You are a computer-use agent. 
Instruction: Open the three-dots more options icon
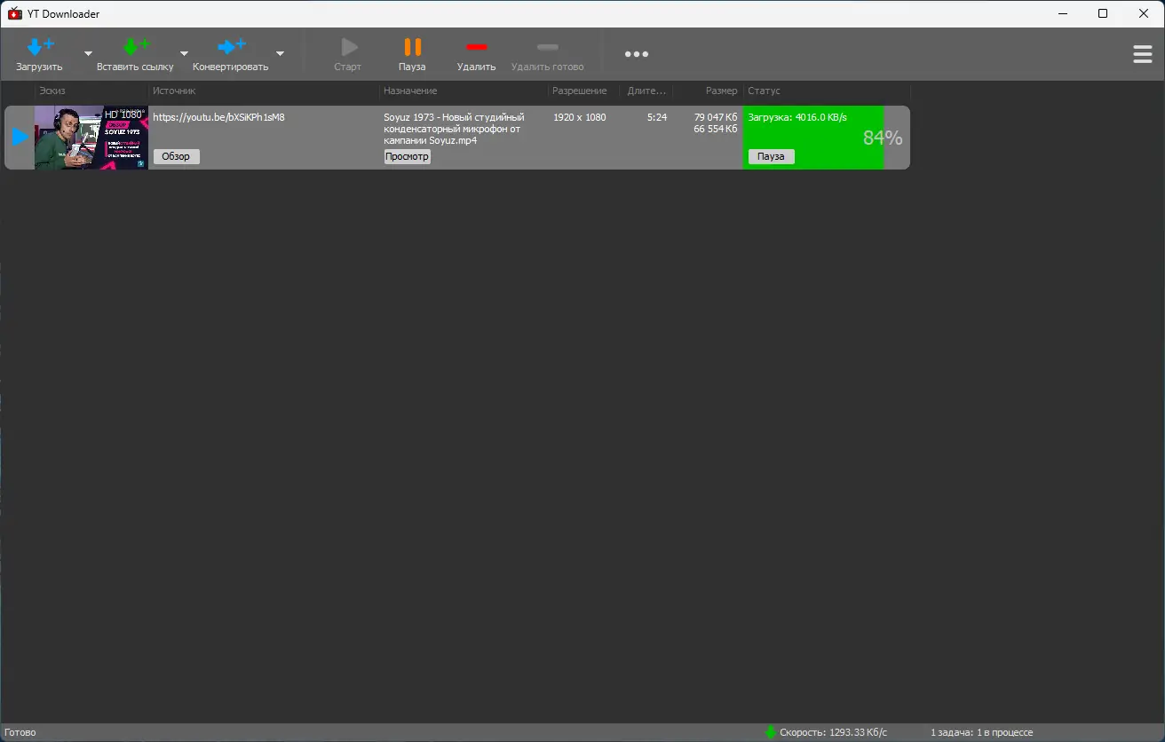[637, 54]
